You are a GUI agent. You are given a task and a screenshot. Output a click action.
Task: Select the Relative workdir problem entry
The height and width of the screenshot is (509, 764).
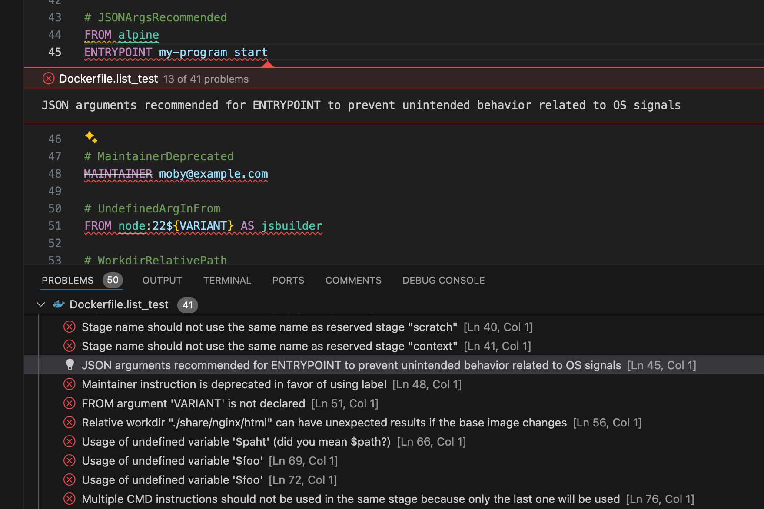[324, 423]
